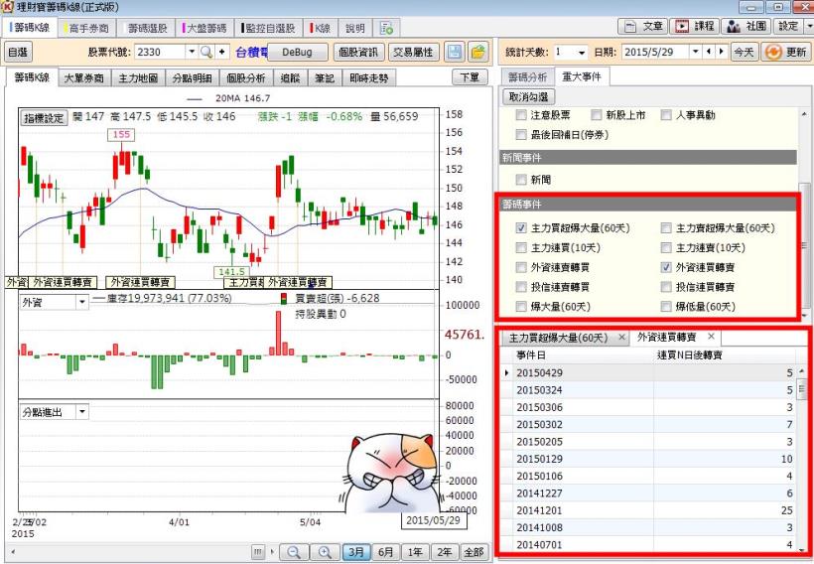
Task: Open the 外資 indicator dropdown
Action: click(80, 303)
